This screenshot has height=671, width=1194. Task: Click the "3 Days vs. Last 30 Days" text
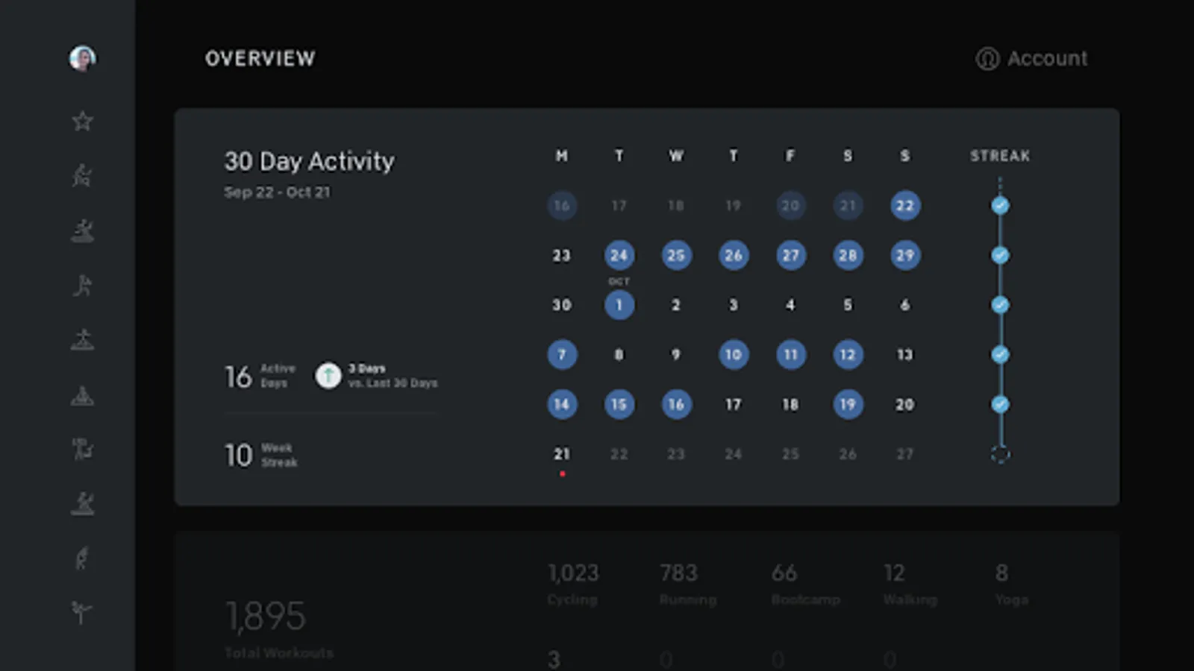point(393,376)
